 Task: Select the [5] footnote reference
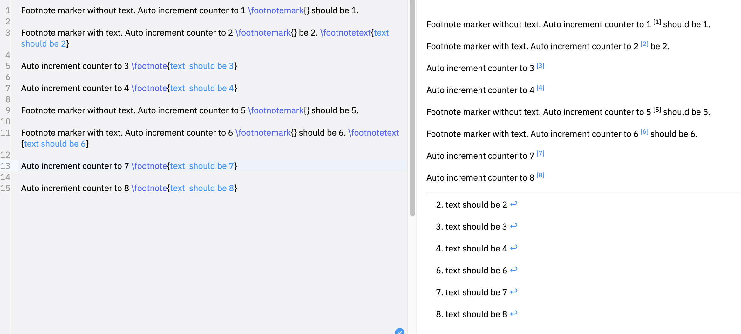pos(657,110)
